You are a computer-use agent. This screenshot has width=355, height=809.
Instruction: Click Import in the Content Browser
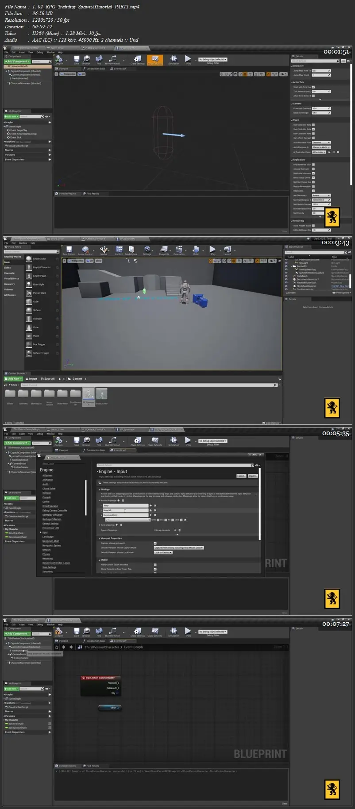point(32,379)
